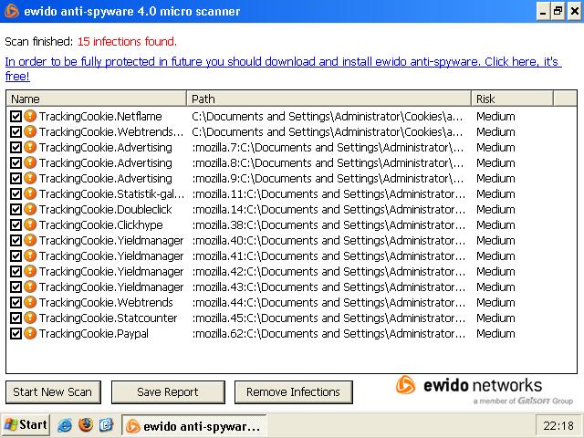The image size is (584, 438).
Task: Click the warning icon beside TrackingCookie.Statcounter
Action: [30, 318]
